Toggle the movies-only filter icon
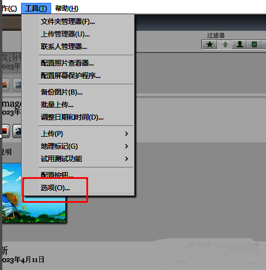 click(254, 44)
